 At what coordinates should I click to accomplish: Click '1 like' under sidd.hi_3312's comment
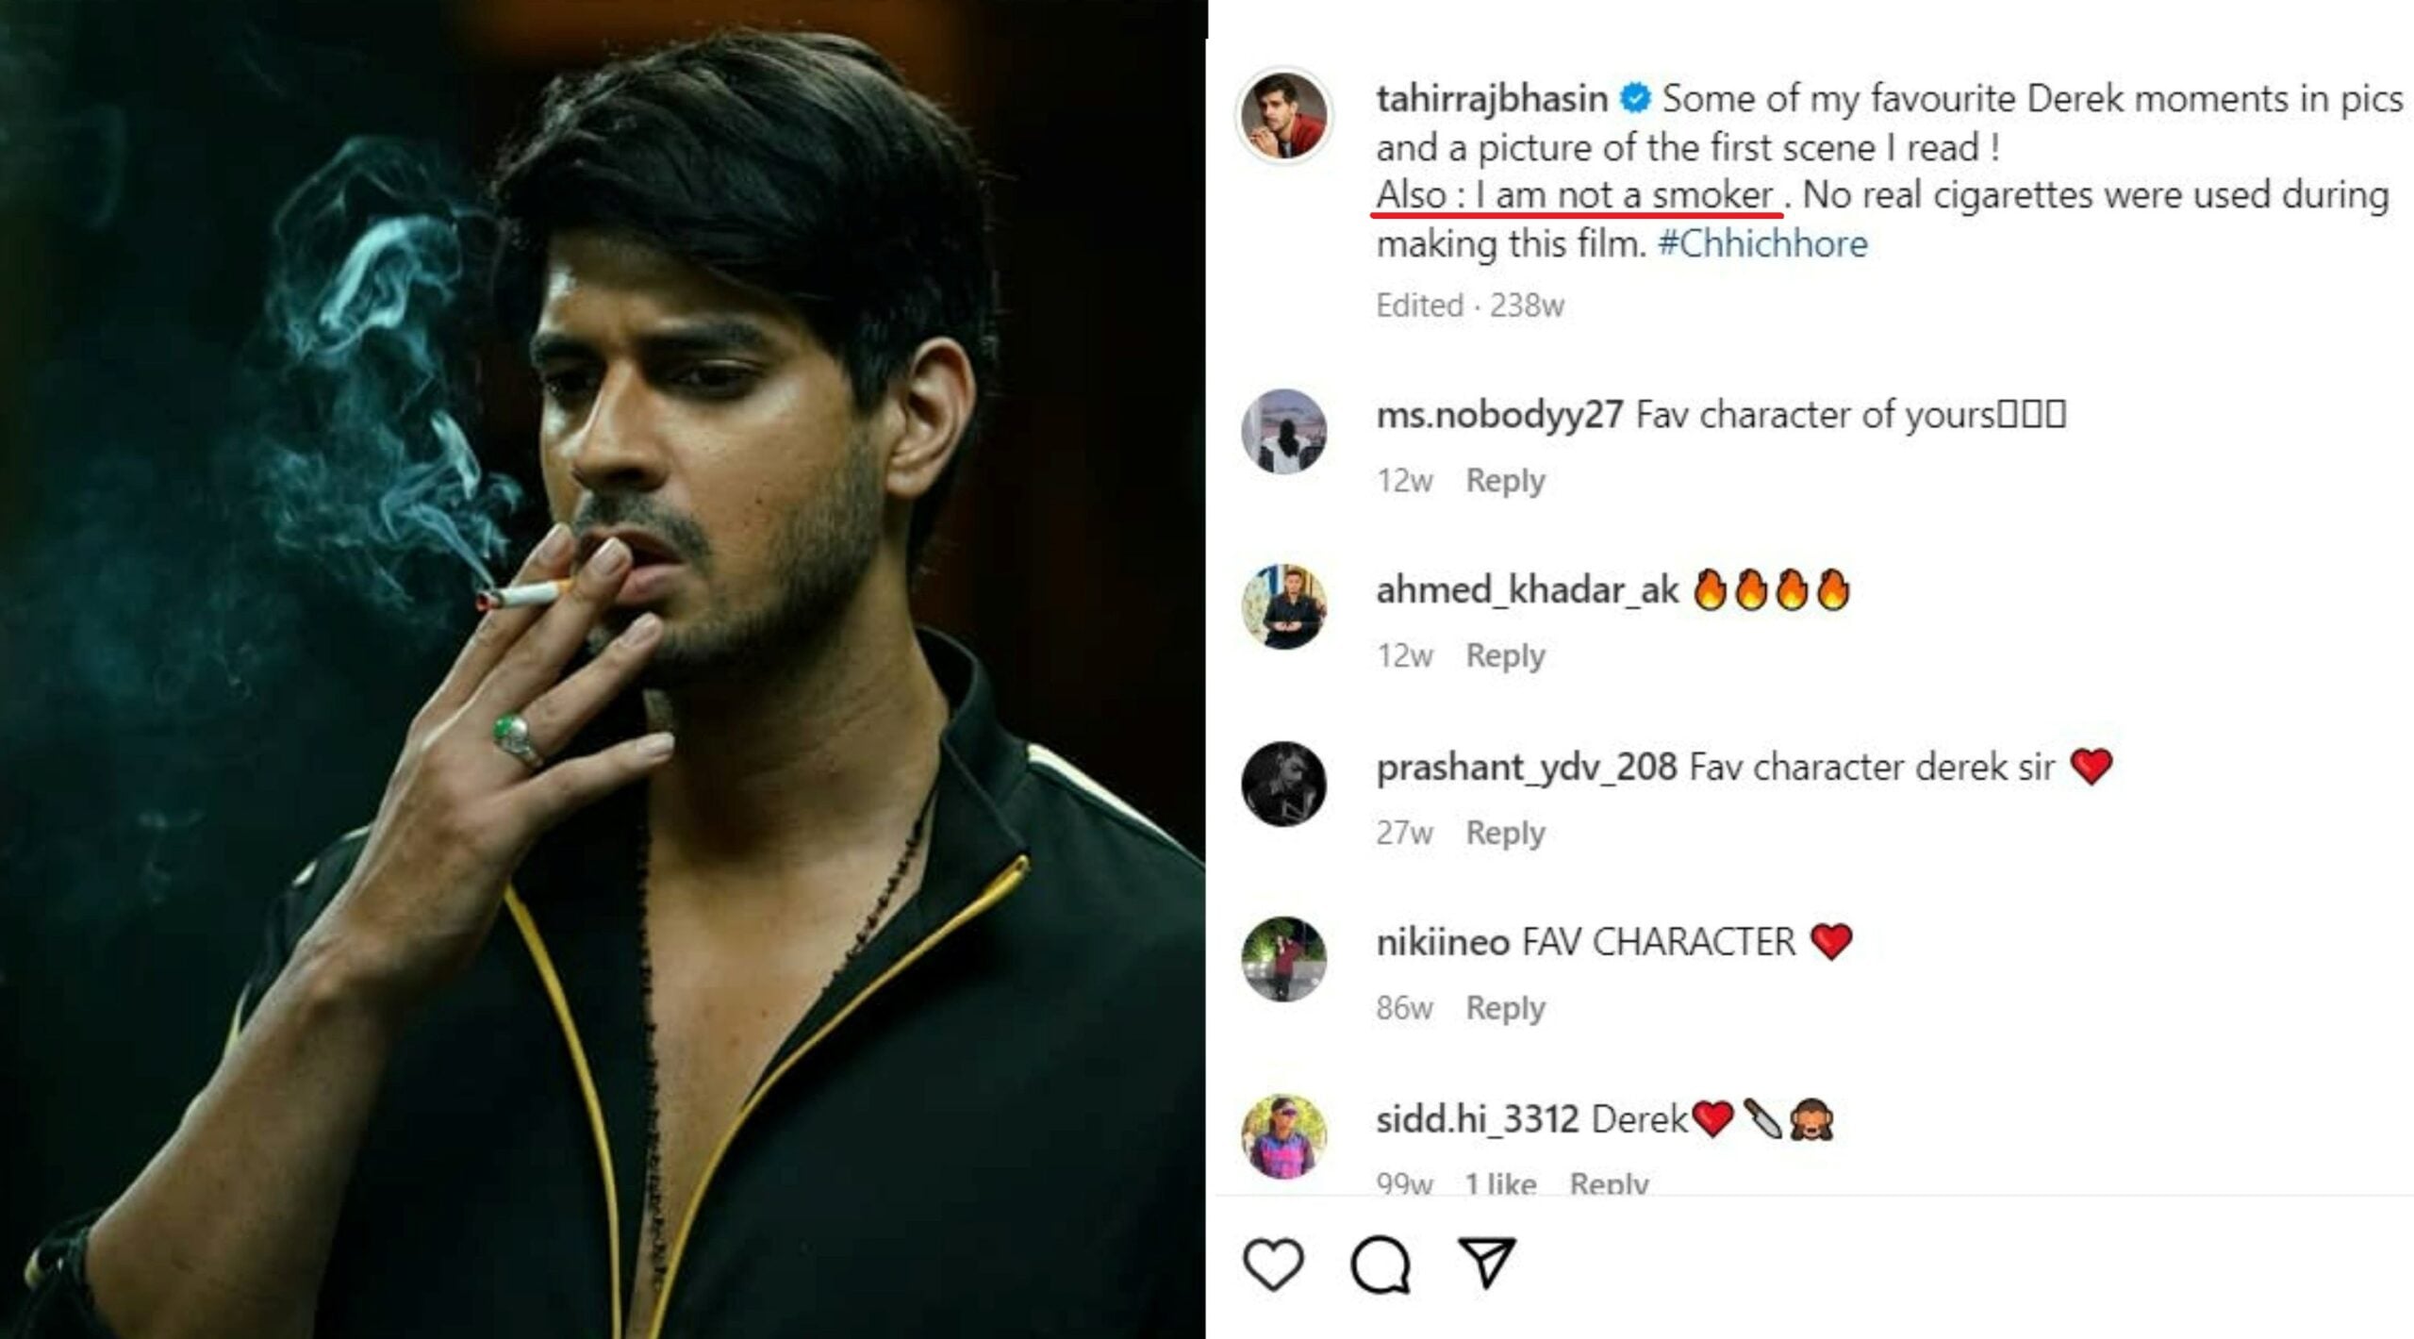[1501, 1183]
